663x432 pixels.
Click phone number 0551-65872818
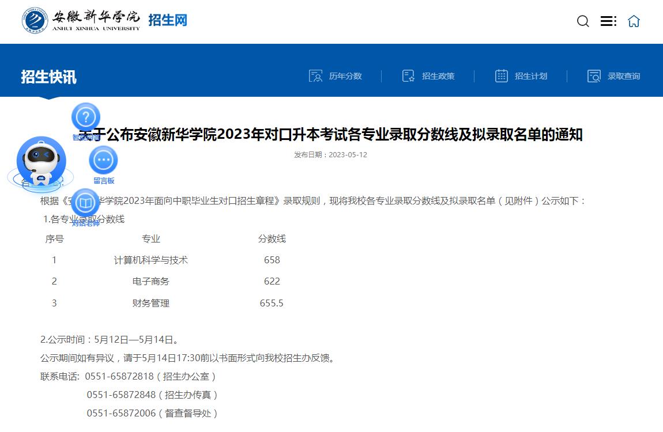click(x=119, y=377)
